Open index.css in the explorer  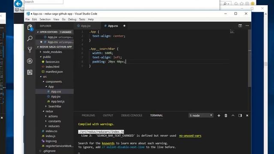(51, 131)
